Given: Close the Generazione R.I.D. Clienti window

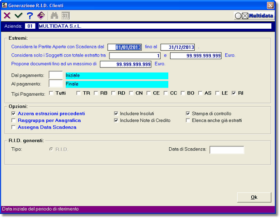Looking at the screenshot, I should click(270, 5).
